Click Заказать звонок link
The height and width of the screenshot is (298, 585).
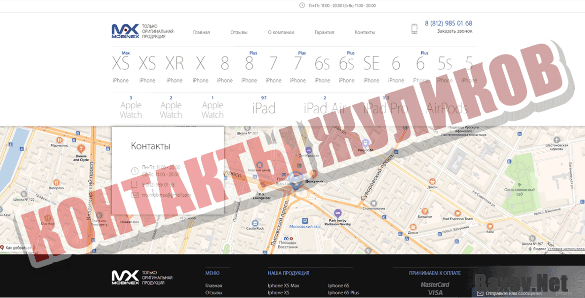[455, 31]
